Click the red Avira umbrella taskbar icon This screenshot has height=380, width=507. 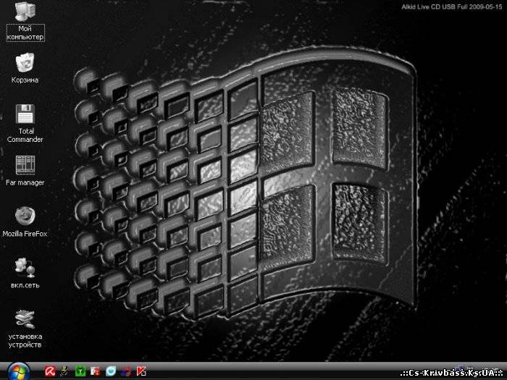50,371
